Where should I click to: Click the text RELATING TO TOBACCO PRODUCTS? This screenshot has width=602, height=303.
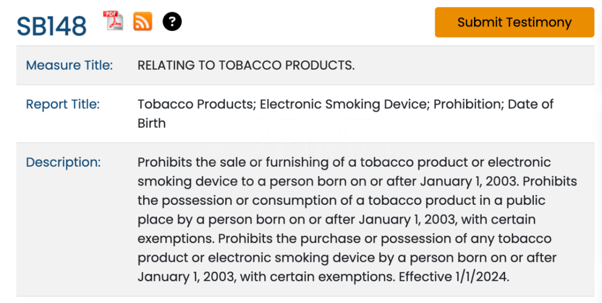click(x=246, y=66)
